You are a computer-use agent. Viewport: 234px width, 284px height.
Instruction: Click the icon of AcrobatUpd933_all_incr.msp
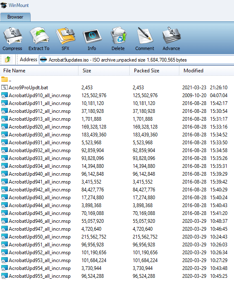point(5,158)
